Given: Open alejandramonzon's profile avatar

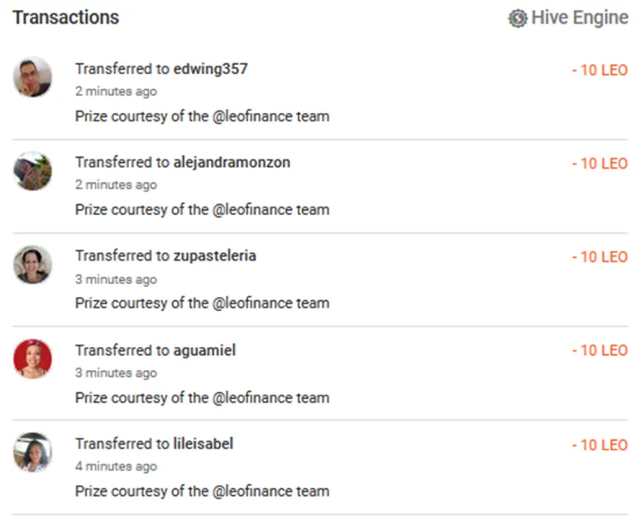Looking at the screenshot, I should click(x=33, y=170).
